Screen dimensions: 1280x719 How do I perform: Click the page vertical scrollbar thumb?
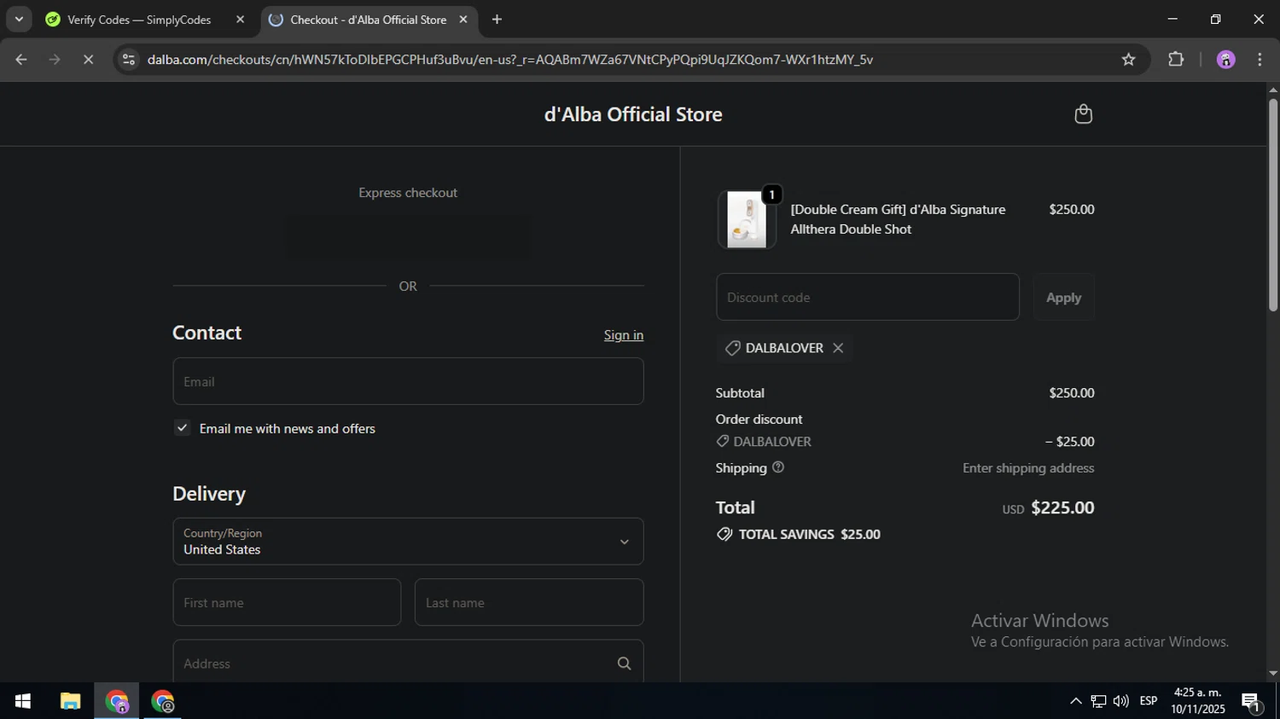tap(1273, 205)
